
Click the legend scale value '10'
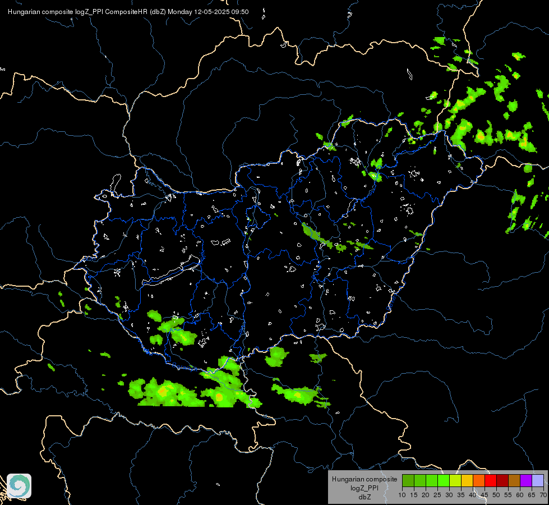pyautogui.click(x=402, y=495)
